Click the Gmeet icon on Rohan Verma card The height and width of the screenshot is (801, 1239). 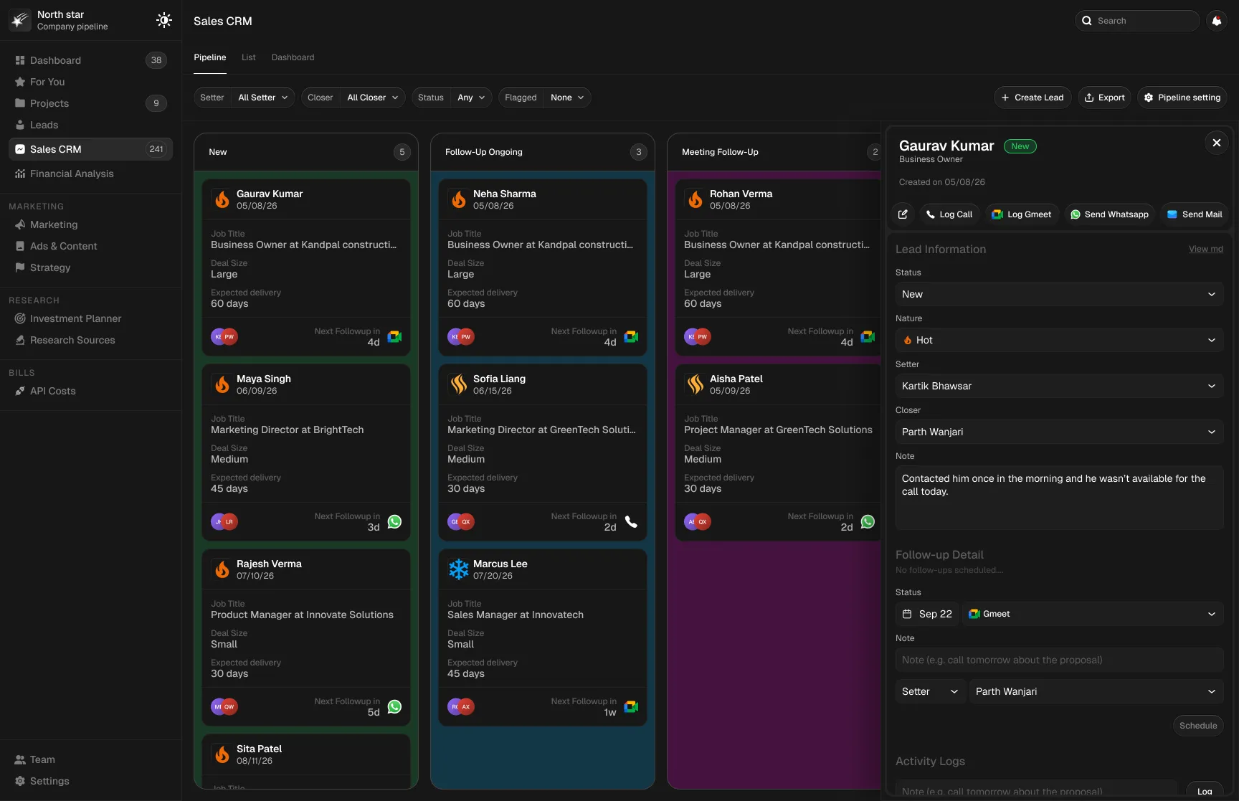tap(868, 336)
